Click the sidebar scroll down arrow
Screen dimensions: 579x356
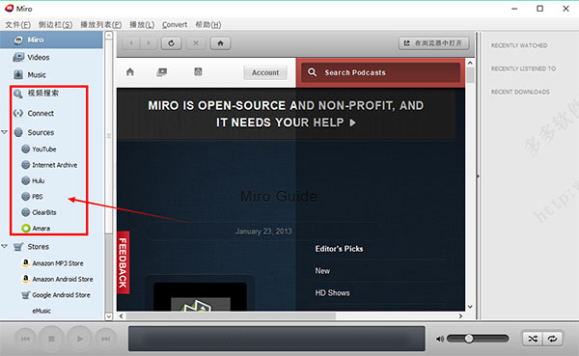tap(108, 316)
